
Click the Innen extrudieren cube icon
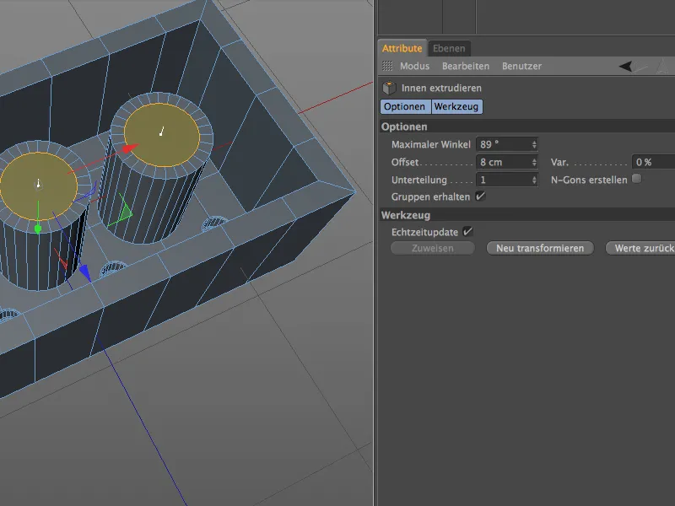390,86
